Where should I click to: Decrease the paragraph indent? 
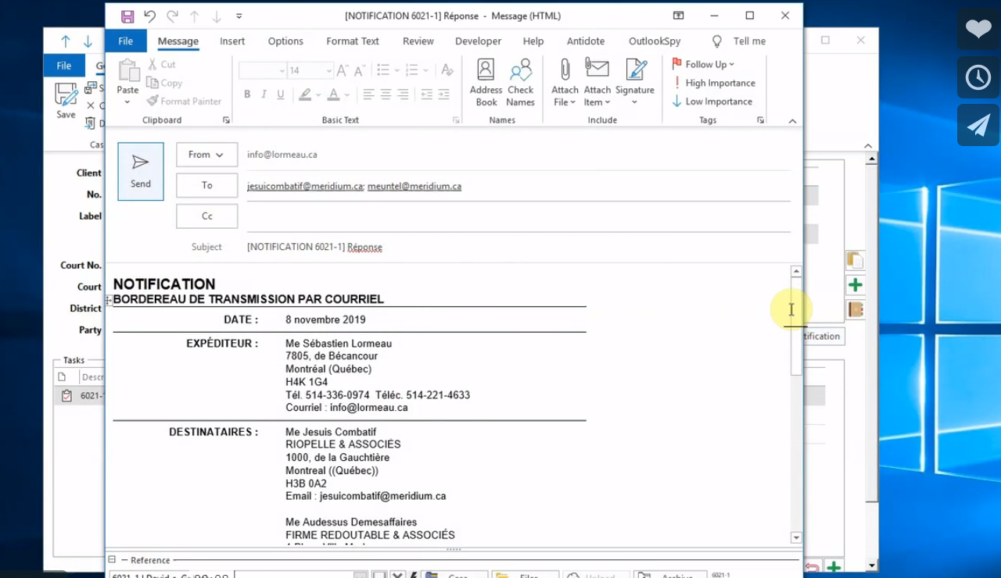point(426,95)
